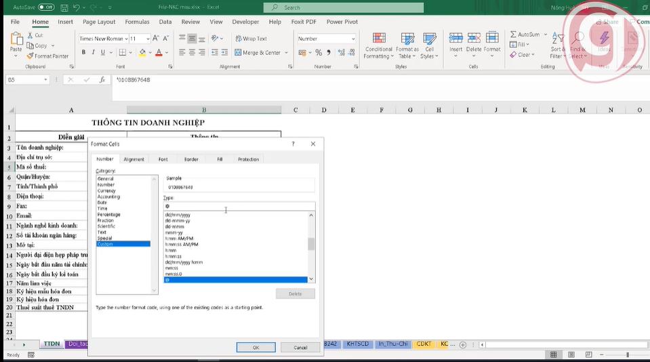Click the Insert Function fx icon
650x362 pixels.
pos(102,80)
